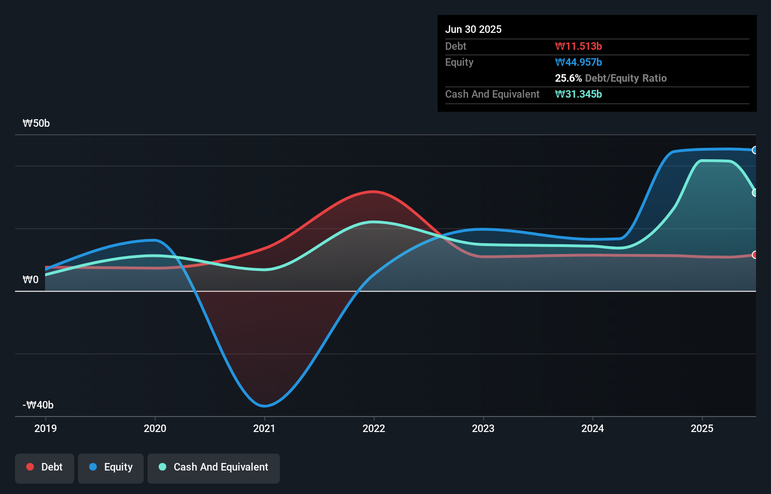Select the 2025 year label on axis

coord(702,428)
